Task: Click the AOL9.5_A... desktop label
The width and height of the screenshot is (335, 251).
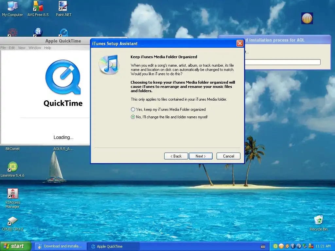Action: [x=63, y=149]
